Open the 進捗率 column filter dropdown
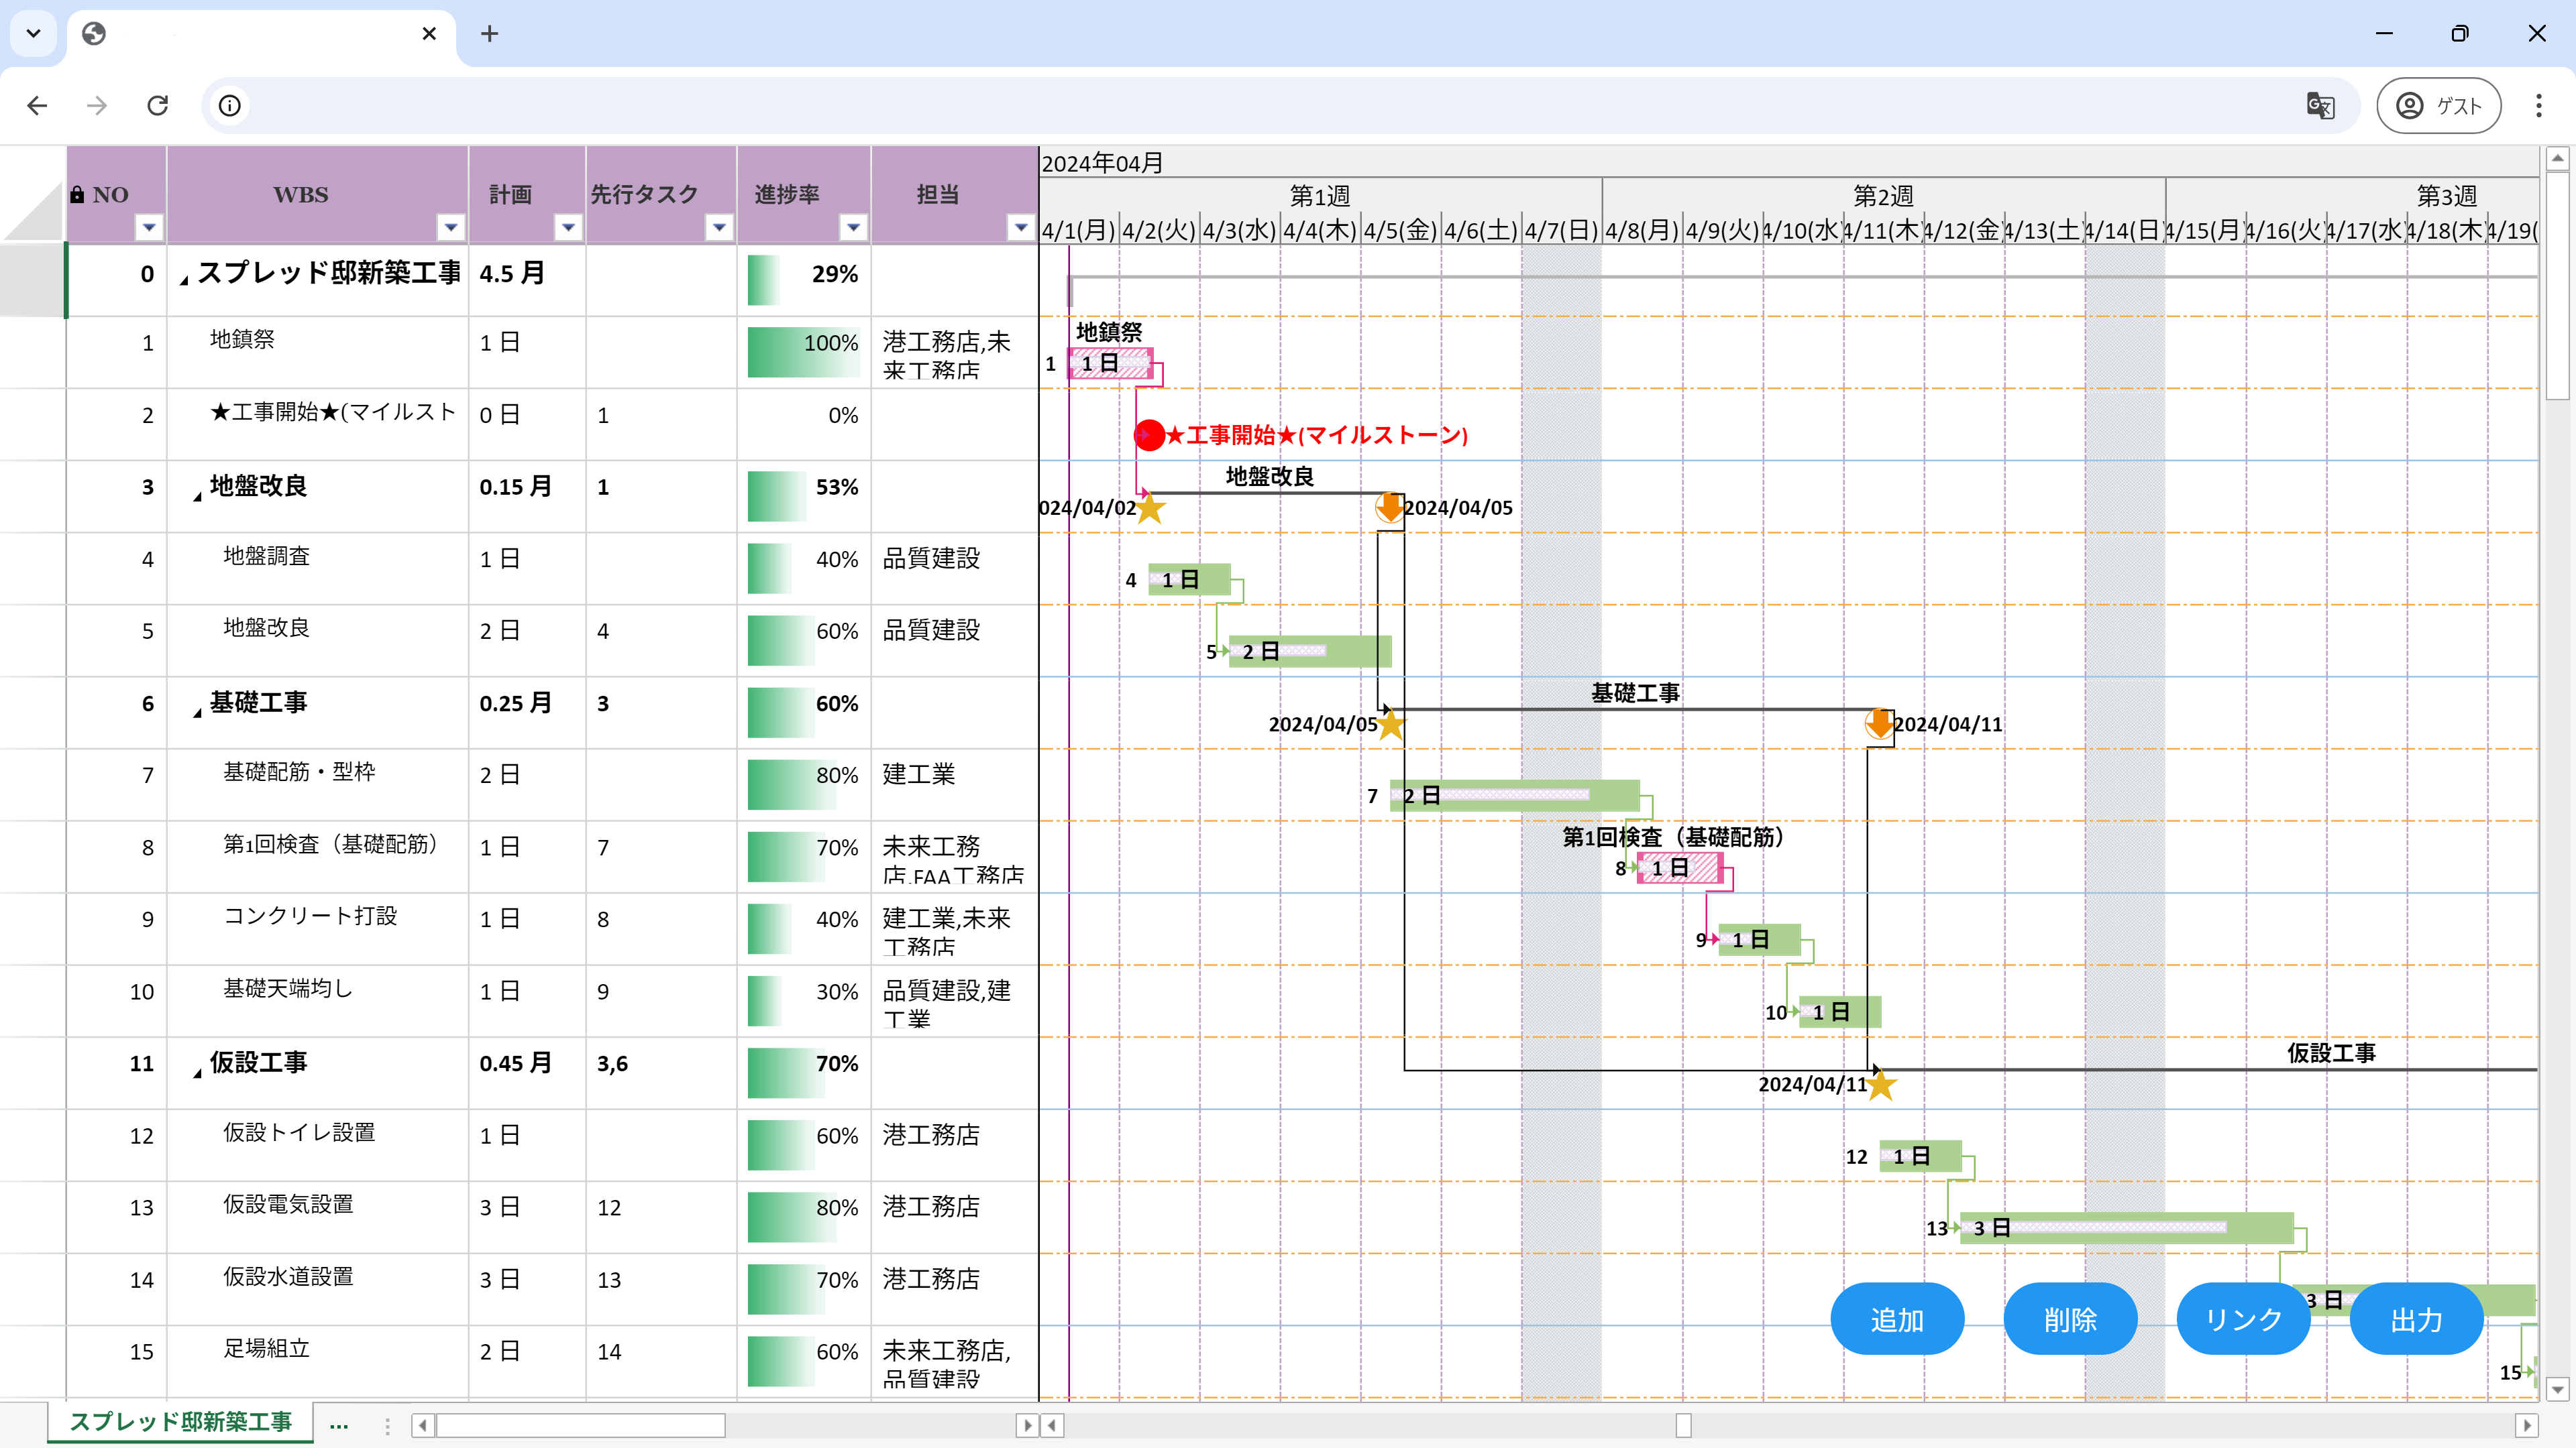Screen dimensions: 2576x1448 coord(853,228)
